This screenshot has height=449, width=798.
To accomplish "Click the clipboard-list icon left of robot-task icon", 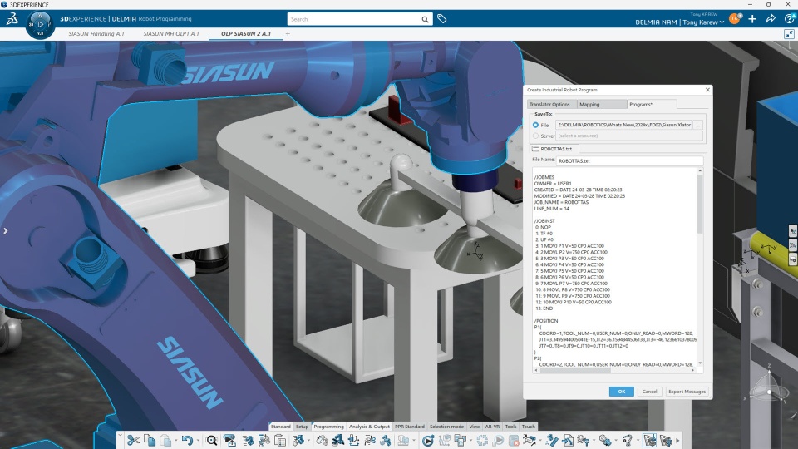I will coord(280,441).
